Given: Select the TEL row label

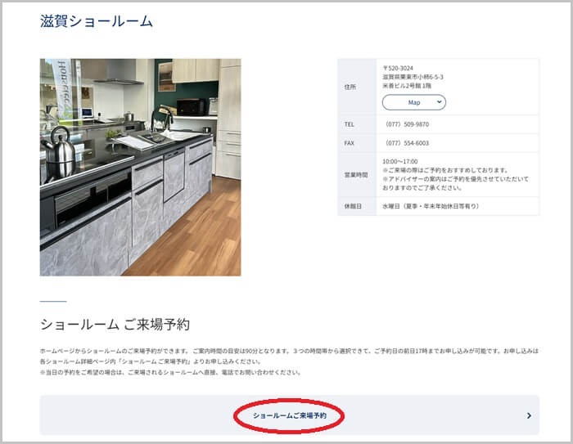Looking at the screenshot, I should 350,124.
